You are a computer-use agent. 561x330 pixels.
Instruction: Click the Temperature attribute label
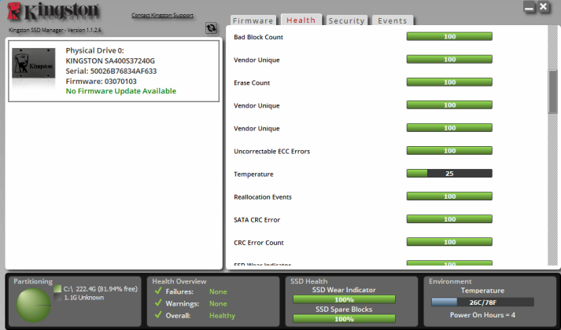253,174
